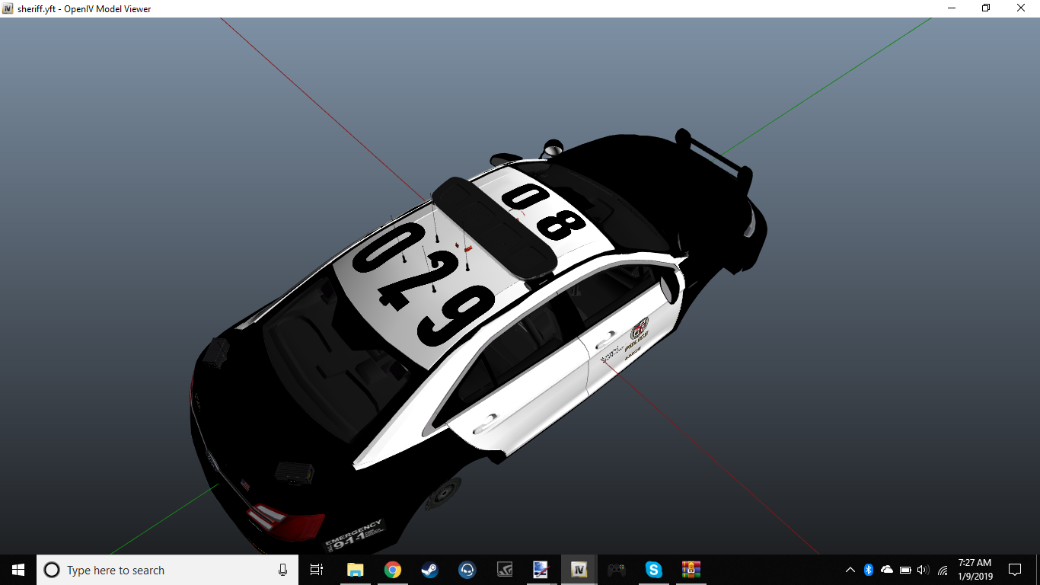Open the Wi-Fi network flyout
The height and width of the screenshot is (585, 1040).
pyautogui.click(x=943, y=570)
